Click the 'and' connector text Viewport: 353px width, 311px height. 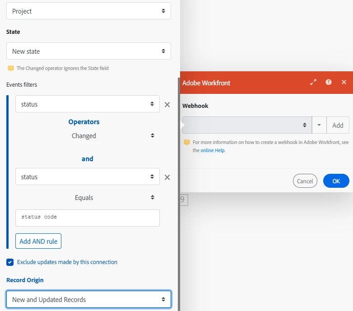click(x=88, y=158)
